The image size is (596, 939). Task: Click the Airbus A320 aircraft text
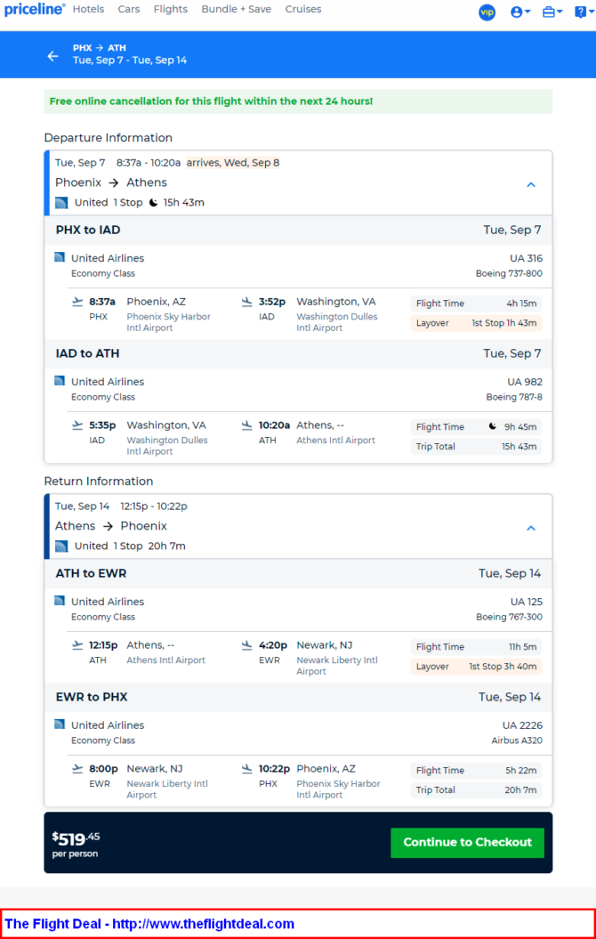(x=517, y=741)
